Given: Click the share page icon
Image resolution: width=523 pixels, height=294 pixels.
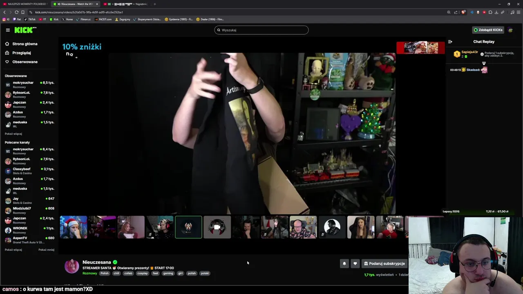Looking at the screenshot, I should (456, 12).
